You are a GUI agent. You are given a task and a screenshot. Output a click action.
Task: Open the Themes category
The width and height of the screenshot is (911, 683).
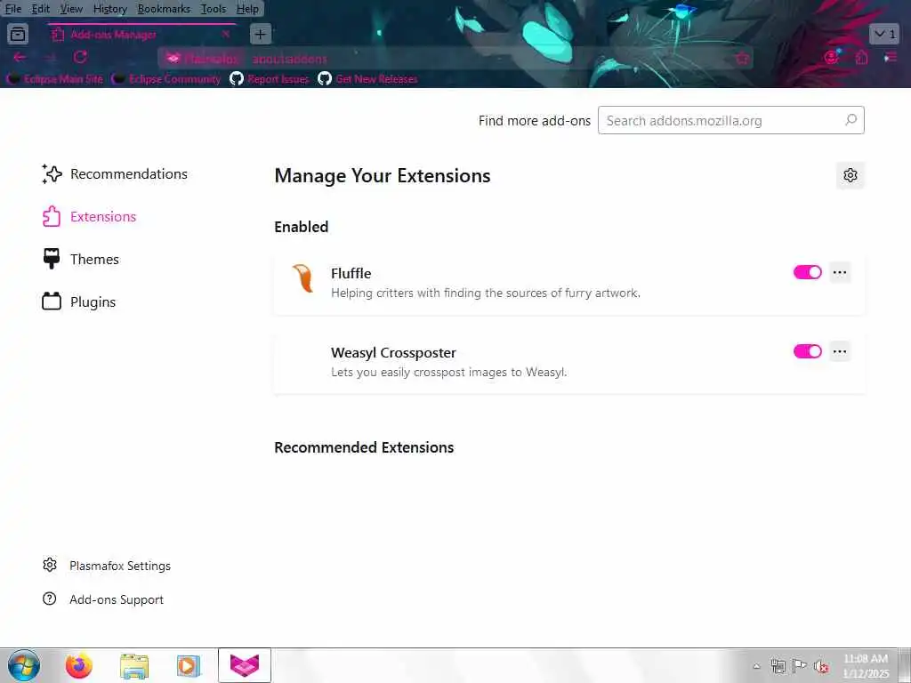coord(80,259)
